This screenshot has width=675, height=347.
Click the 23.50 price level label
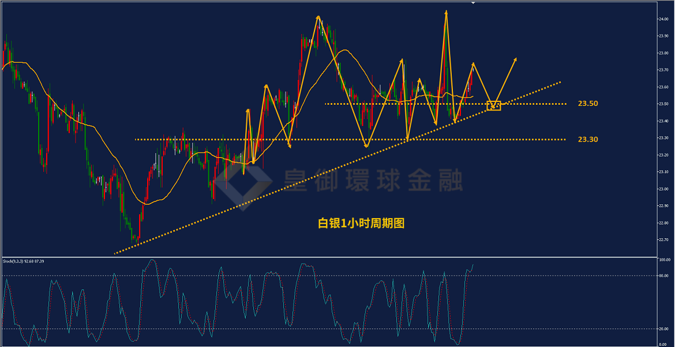click(x=588, y=104)
